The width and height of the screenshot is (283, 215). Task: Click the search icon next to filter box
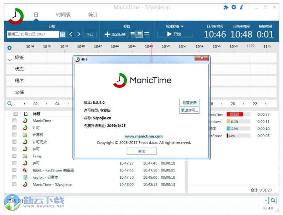[x=273, y=200]
